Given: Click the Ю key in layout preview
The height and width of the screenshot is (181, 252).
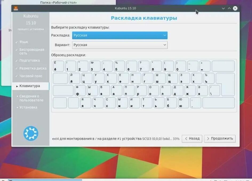Looking at the screenshot, I should click(183, 103).
